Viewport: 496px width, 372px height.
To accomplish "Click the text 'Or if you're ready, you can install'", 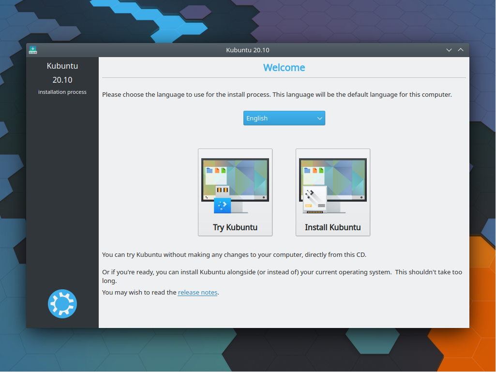I will [x=150, y=272].
